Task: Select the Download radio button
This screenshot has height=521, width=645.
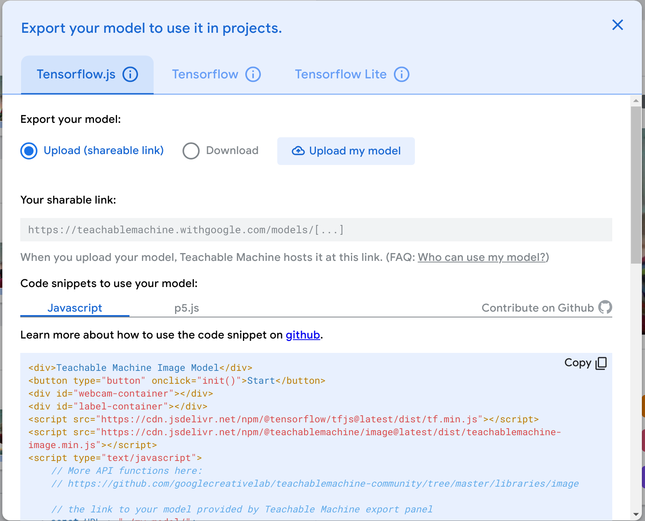Action: pos(191,151)
